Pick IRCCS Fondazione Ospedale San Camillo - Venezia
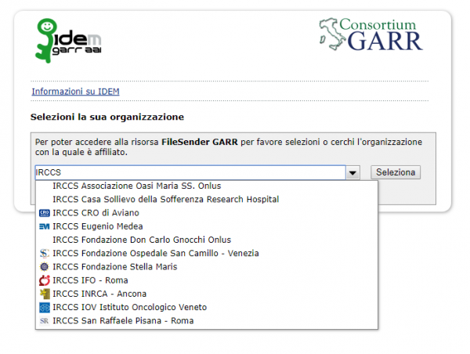 point(207,253)
